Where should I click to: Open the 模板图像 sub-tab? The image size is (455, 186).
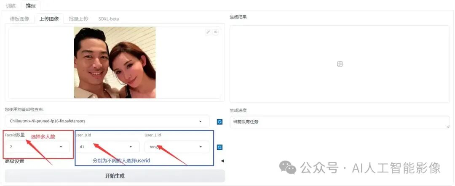[19, 19]
